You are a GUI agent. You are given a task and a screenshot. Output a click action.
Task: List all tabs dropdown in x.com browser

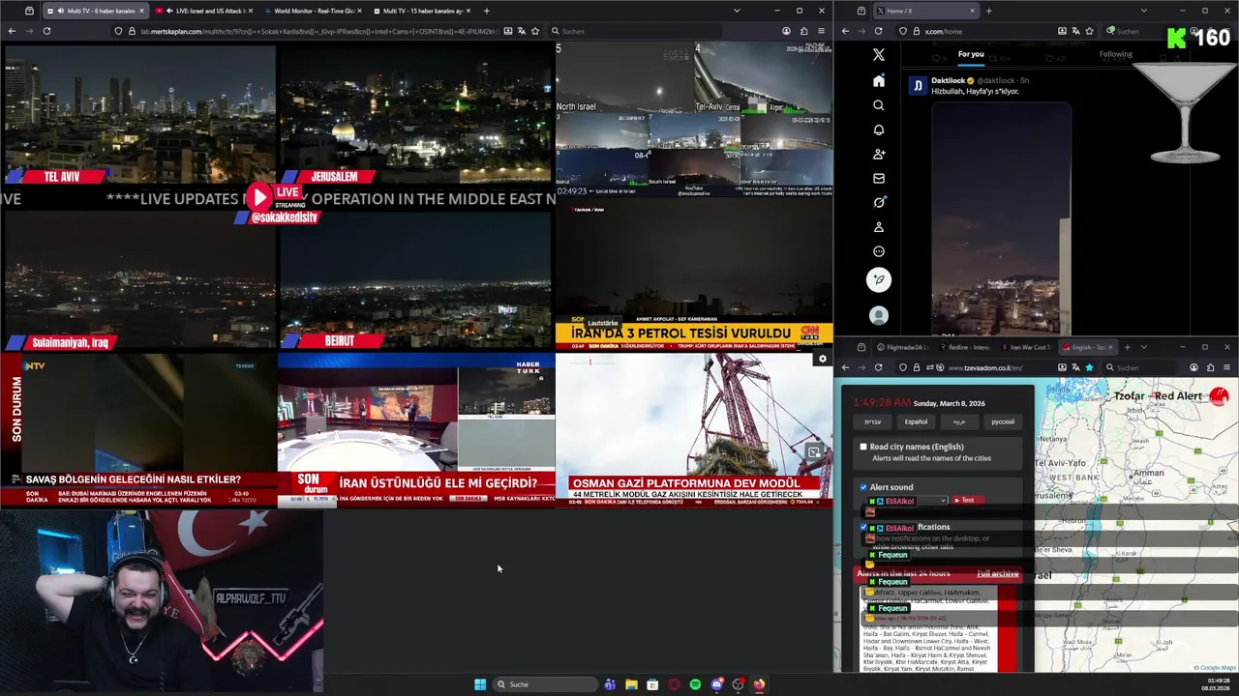[x=1143, y=11]
